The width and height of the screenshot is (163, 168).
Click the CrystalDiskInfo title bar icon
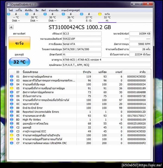(9, 5)
